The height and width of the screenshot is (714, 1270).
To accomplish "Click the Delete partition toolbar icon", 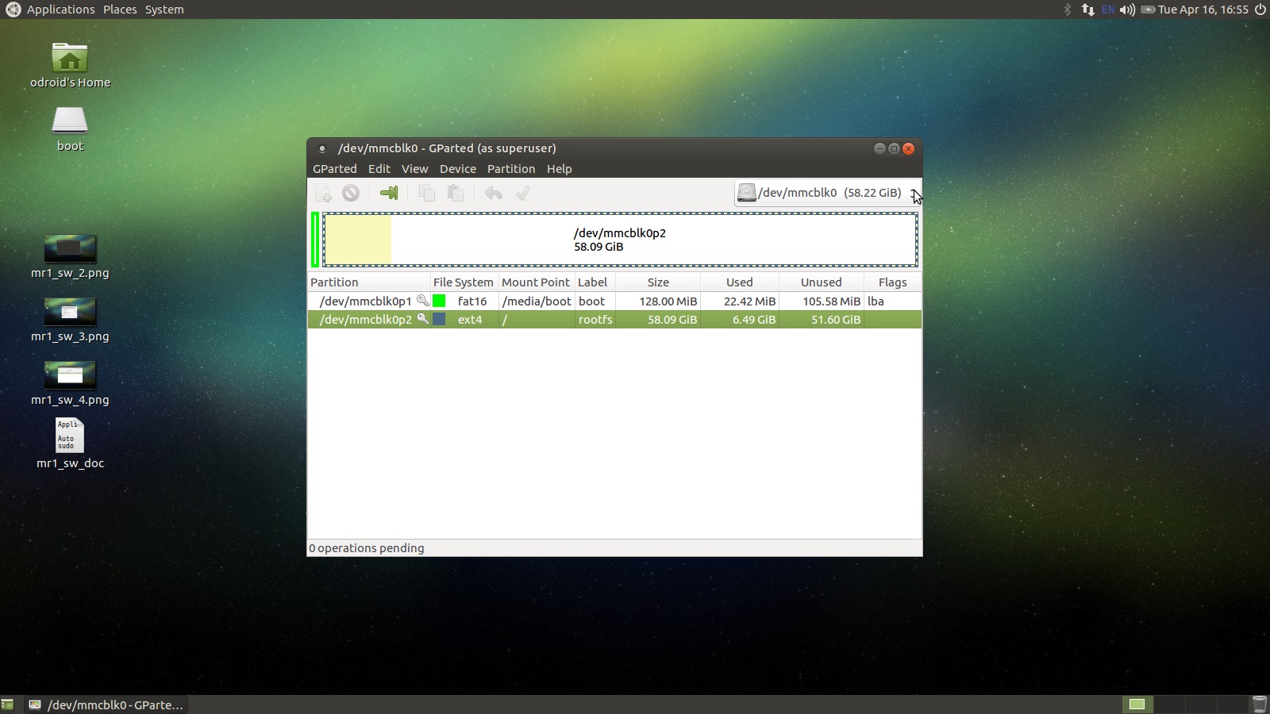I will click(351, 193).
